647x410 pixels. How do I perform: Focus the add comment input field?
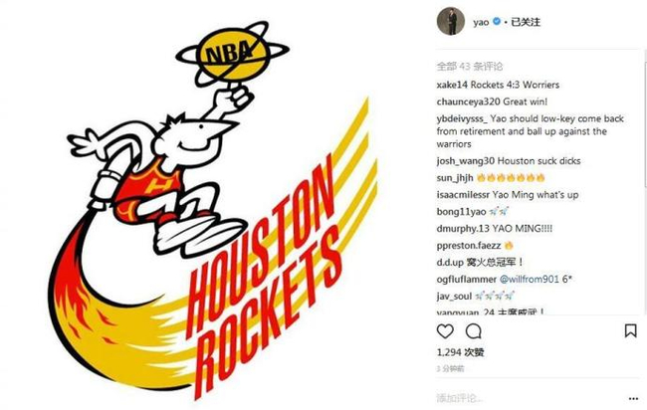(x=529, y=398)
